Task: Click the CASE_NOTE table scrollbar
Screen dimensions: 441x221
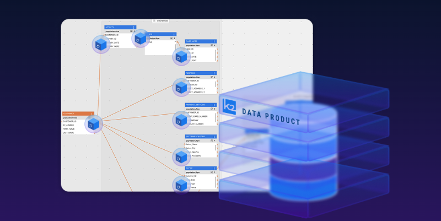Action: (216, 55)
